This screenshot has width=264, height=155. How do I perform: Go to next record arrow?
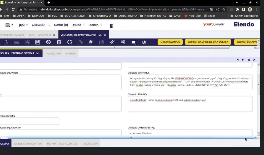tap(243, 60)
